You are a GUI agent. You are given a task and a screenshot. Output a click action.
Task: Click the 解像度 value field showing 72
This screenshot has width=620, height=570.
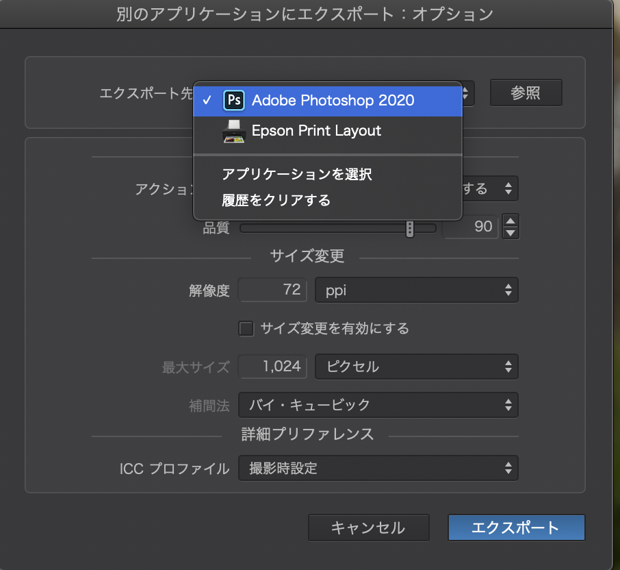pos(272,290)
